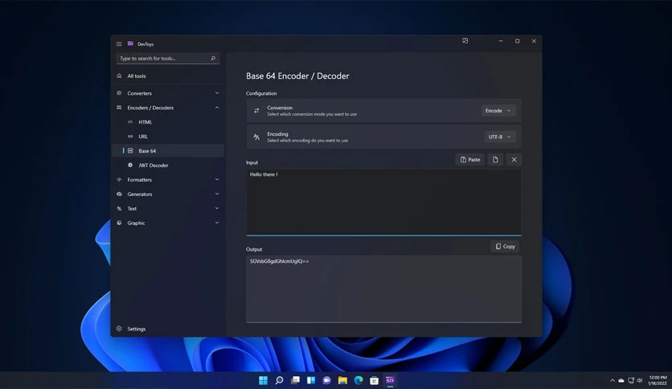Select the JWT Decoder tool

click(x=168, y=165)
